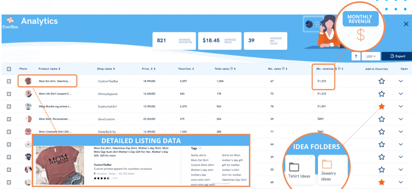The height and width of the screenshot is (189, 412).
Task: Open the USD currency dropdown
Action: pos(371,56)
